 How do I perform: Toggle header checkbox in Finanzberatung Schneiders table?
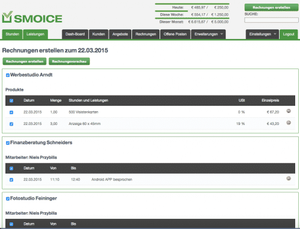(x=11, y=168)
